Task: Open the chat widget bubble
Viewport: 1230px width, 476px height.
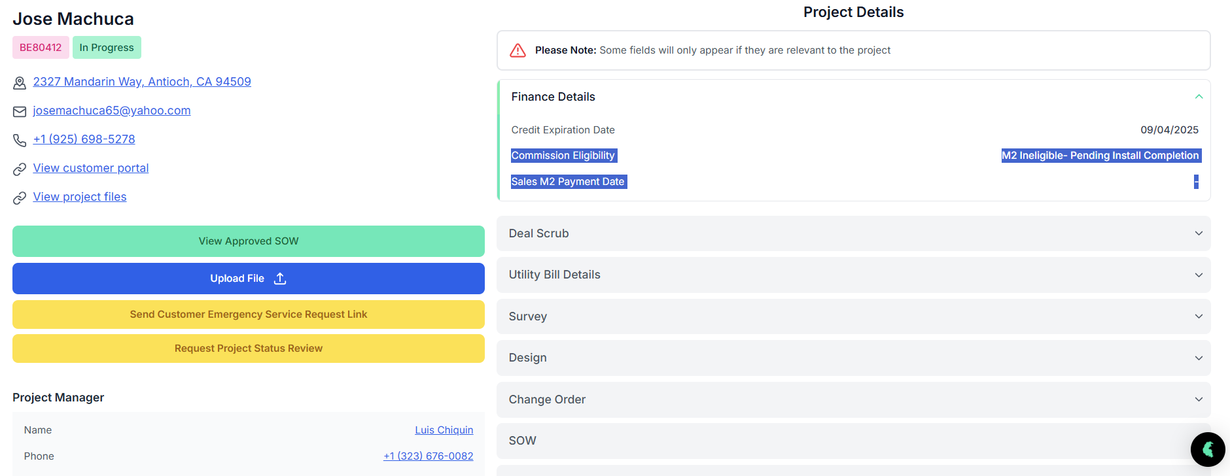Action: coord(1207,449)
